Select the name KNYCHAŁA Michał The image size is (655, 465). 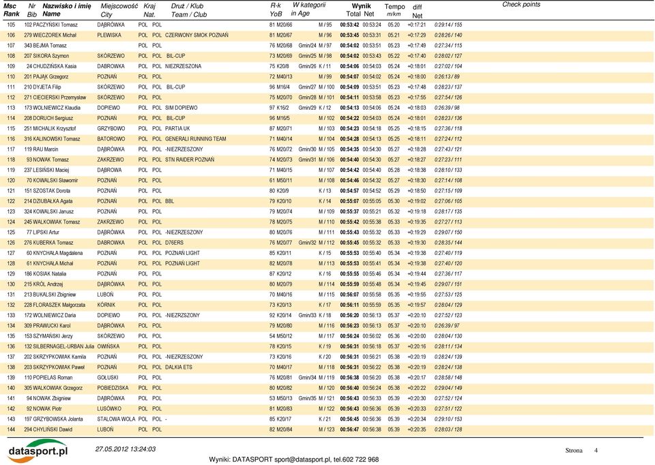pos(53,263)
